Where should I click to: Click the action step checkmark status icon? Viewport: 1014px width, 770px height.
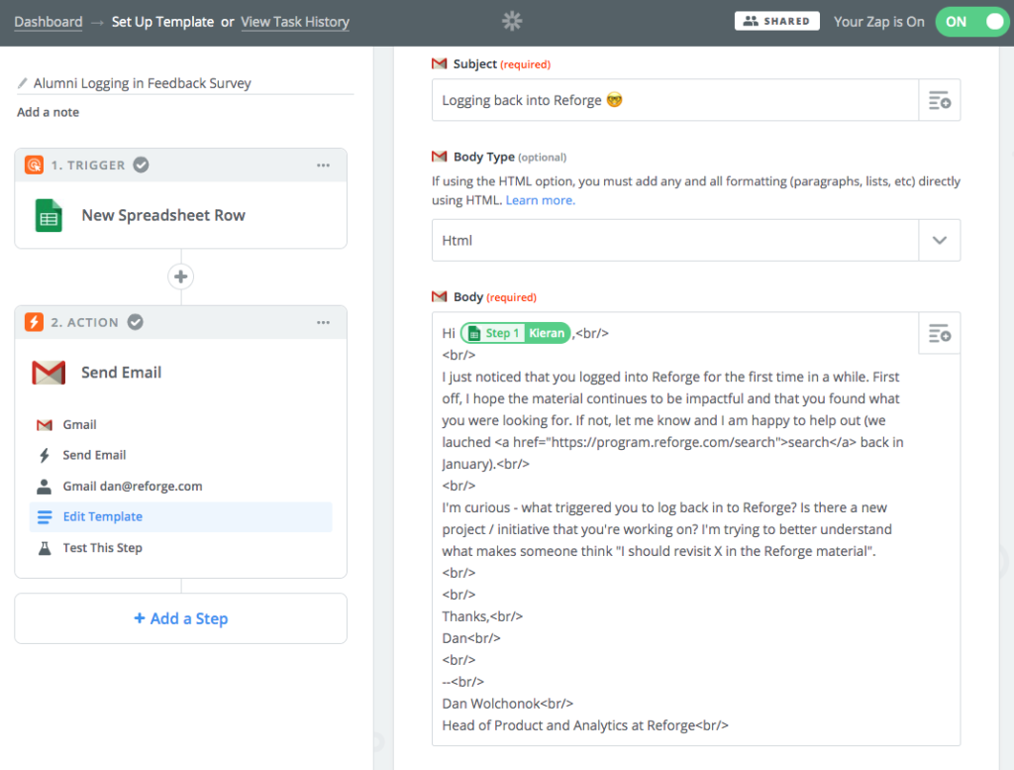135,322
